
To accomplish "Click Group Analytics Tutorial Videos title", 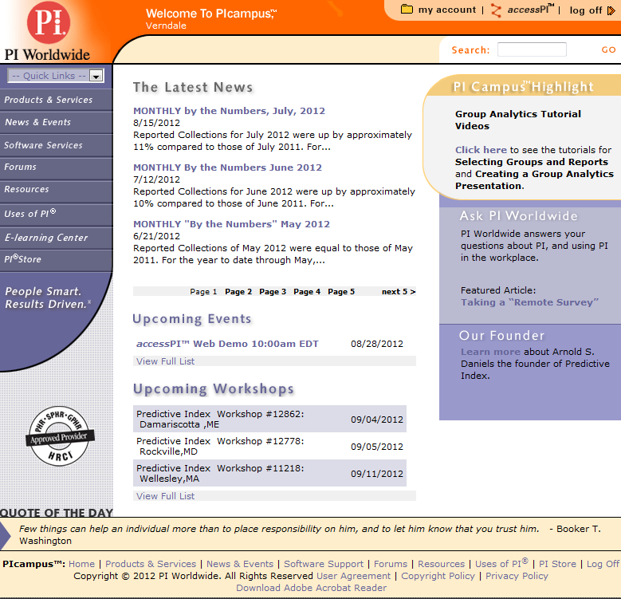I will point(517,120).
